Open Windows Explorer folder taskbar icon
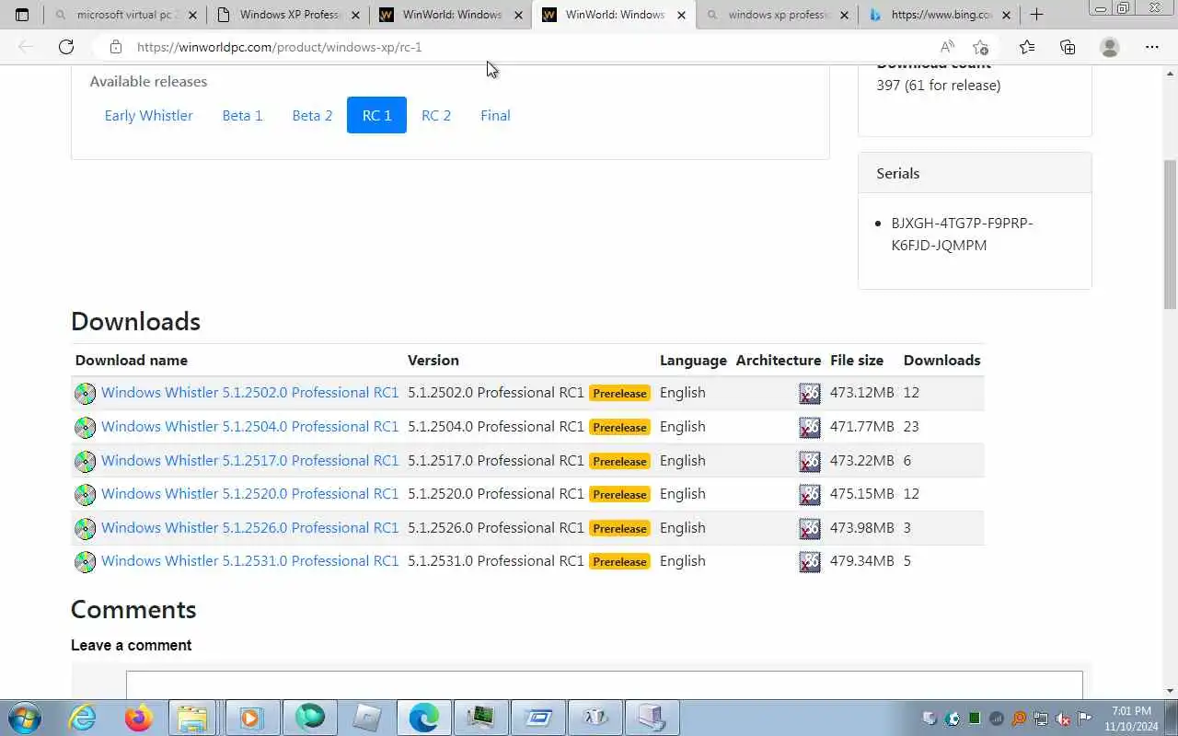 click(x=192, y=718)
